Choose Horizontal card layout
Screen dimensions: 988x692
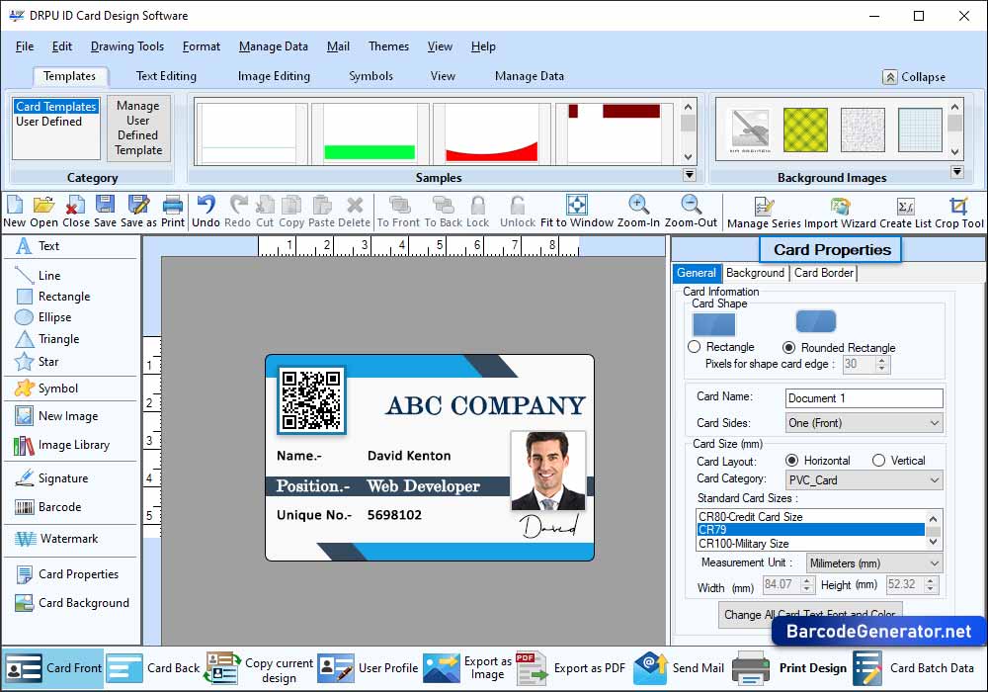(x=792, y=461)
